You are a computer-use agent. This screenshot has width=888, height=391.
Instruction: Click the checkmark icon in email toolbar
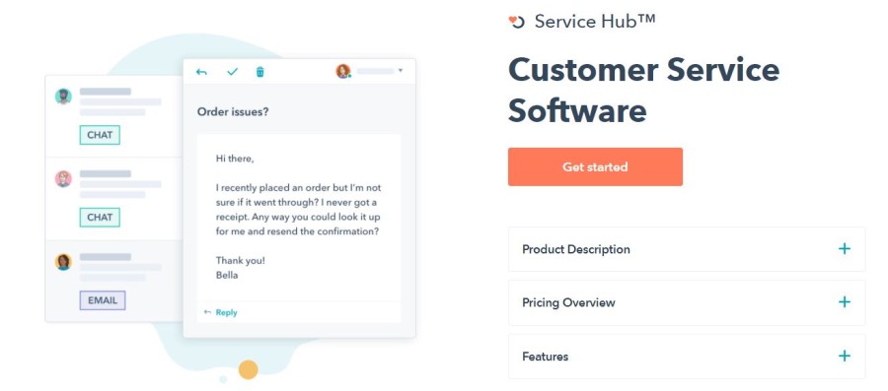click(x=232, y=72)
